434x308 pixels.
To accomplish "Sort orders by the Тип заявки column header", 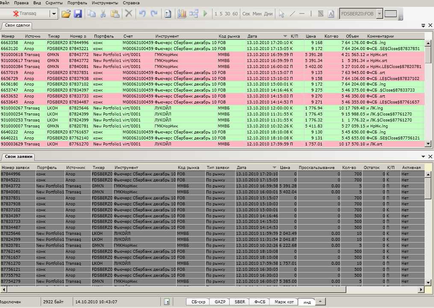I will (218, 168).
